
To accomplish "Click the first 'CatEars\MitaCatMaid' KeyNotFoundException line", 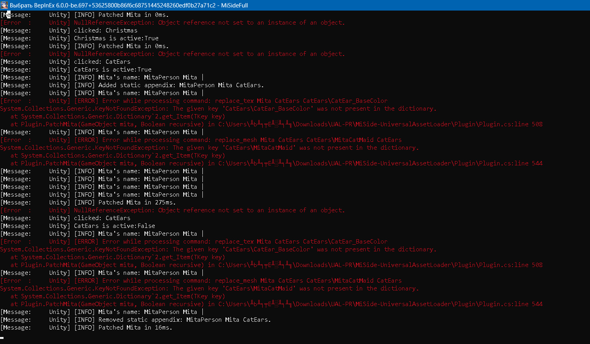I will pos(209,148).
